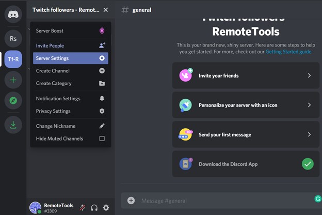The height and width of the screenshot is (215, 322).
Task: Click the Download Discord App phone icon
Action: click(186, 164)
